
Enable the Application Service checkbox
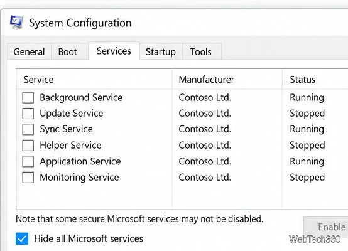click(28, 161)
